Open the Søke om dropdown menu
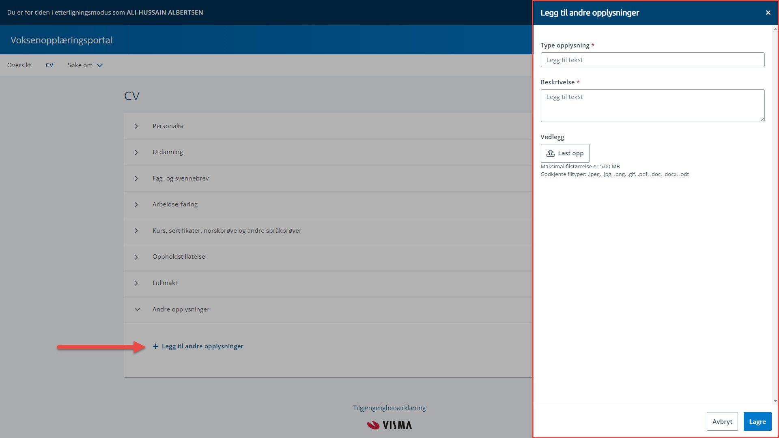779x438 pixels. point(85,65)
